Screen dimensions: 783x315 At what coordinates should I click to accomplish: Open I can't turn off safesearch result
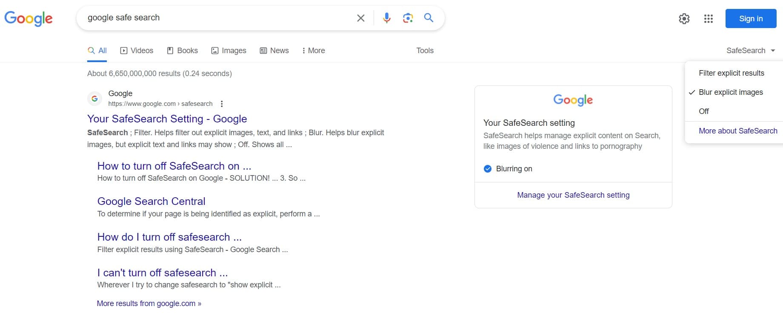pos(162,272)
